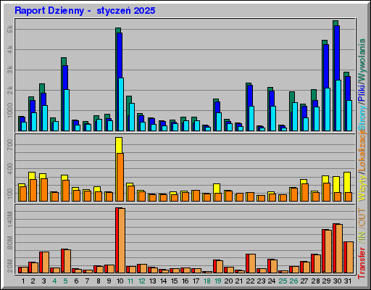Click the 140M label on the transfer y-axis
The height and width of the screenshot is (290, 371).
click(x=10, y=220)
